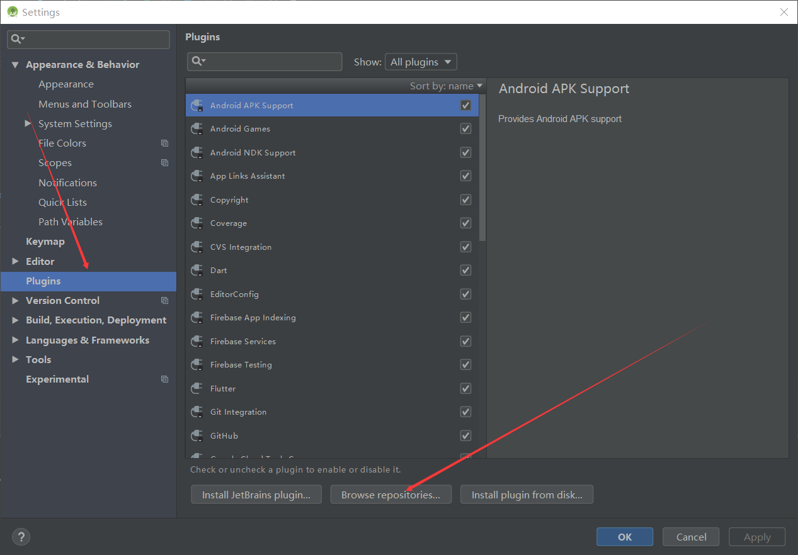
Task: Uncheck the Android Games plugin
Action: click(465, 128)
